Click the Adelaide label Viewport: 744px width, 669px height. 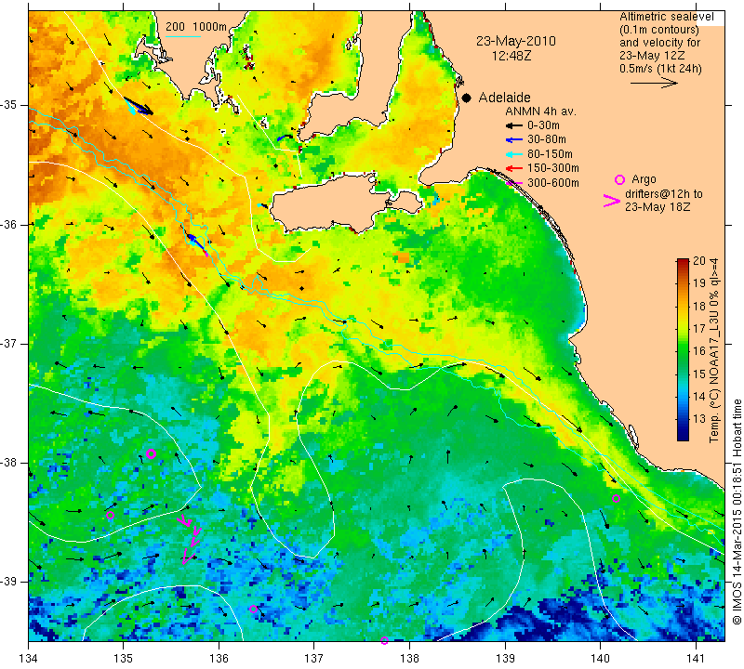coord(504,98)
